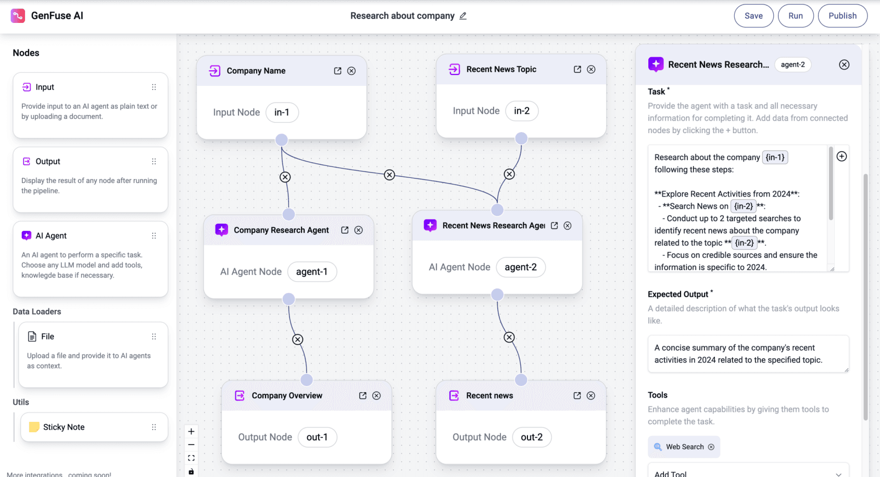Click the agent-1 ID badge

coord(312,272)
